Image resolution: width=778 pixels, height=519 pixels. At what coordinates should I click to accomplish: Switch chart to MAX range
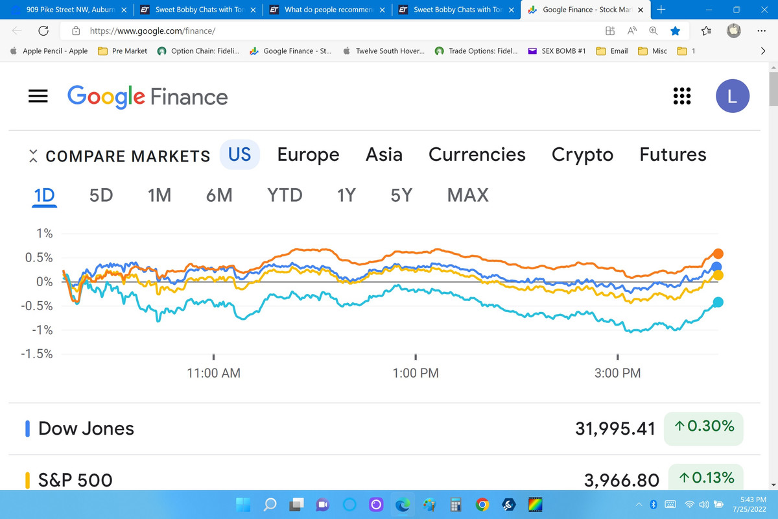coord(468,195)
